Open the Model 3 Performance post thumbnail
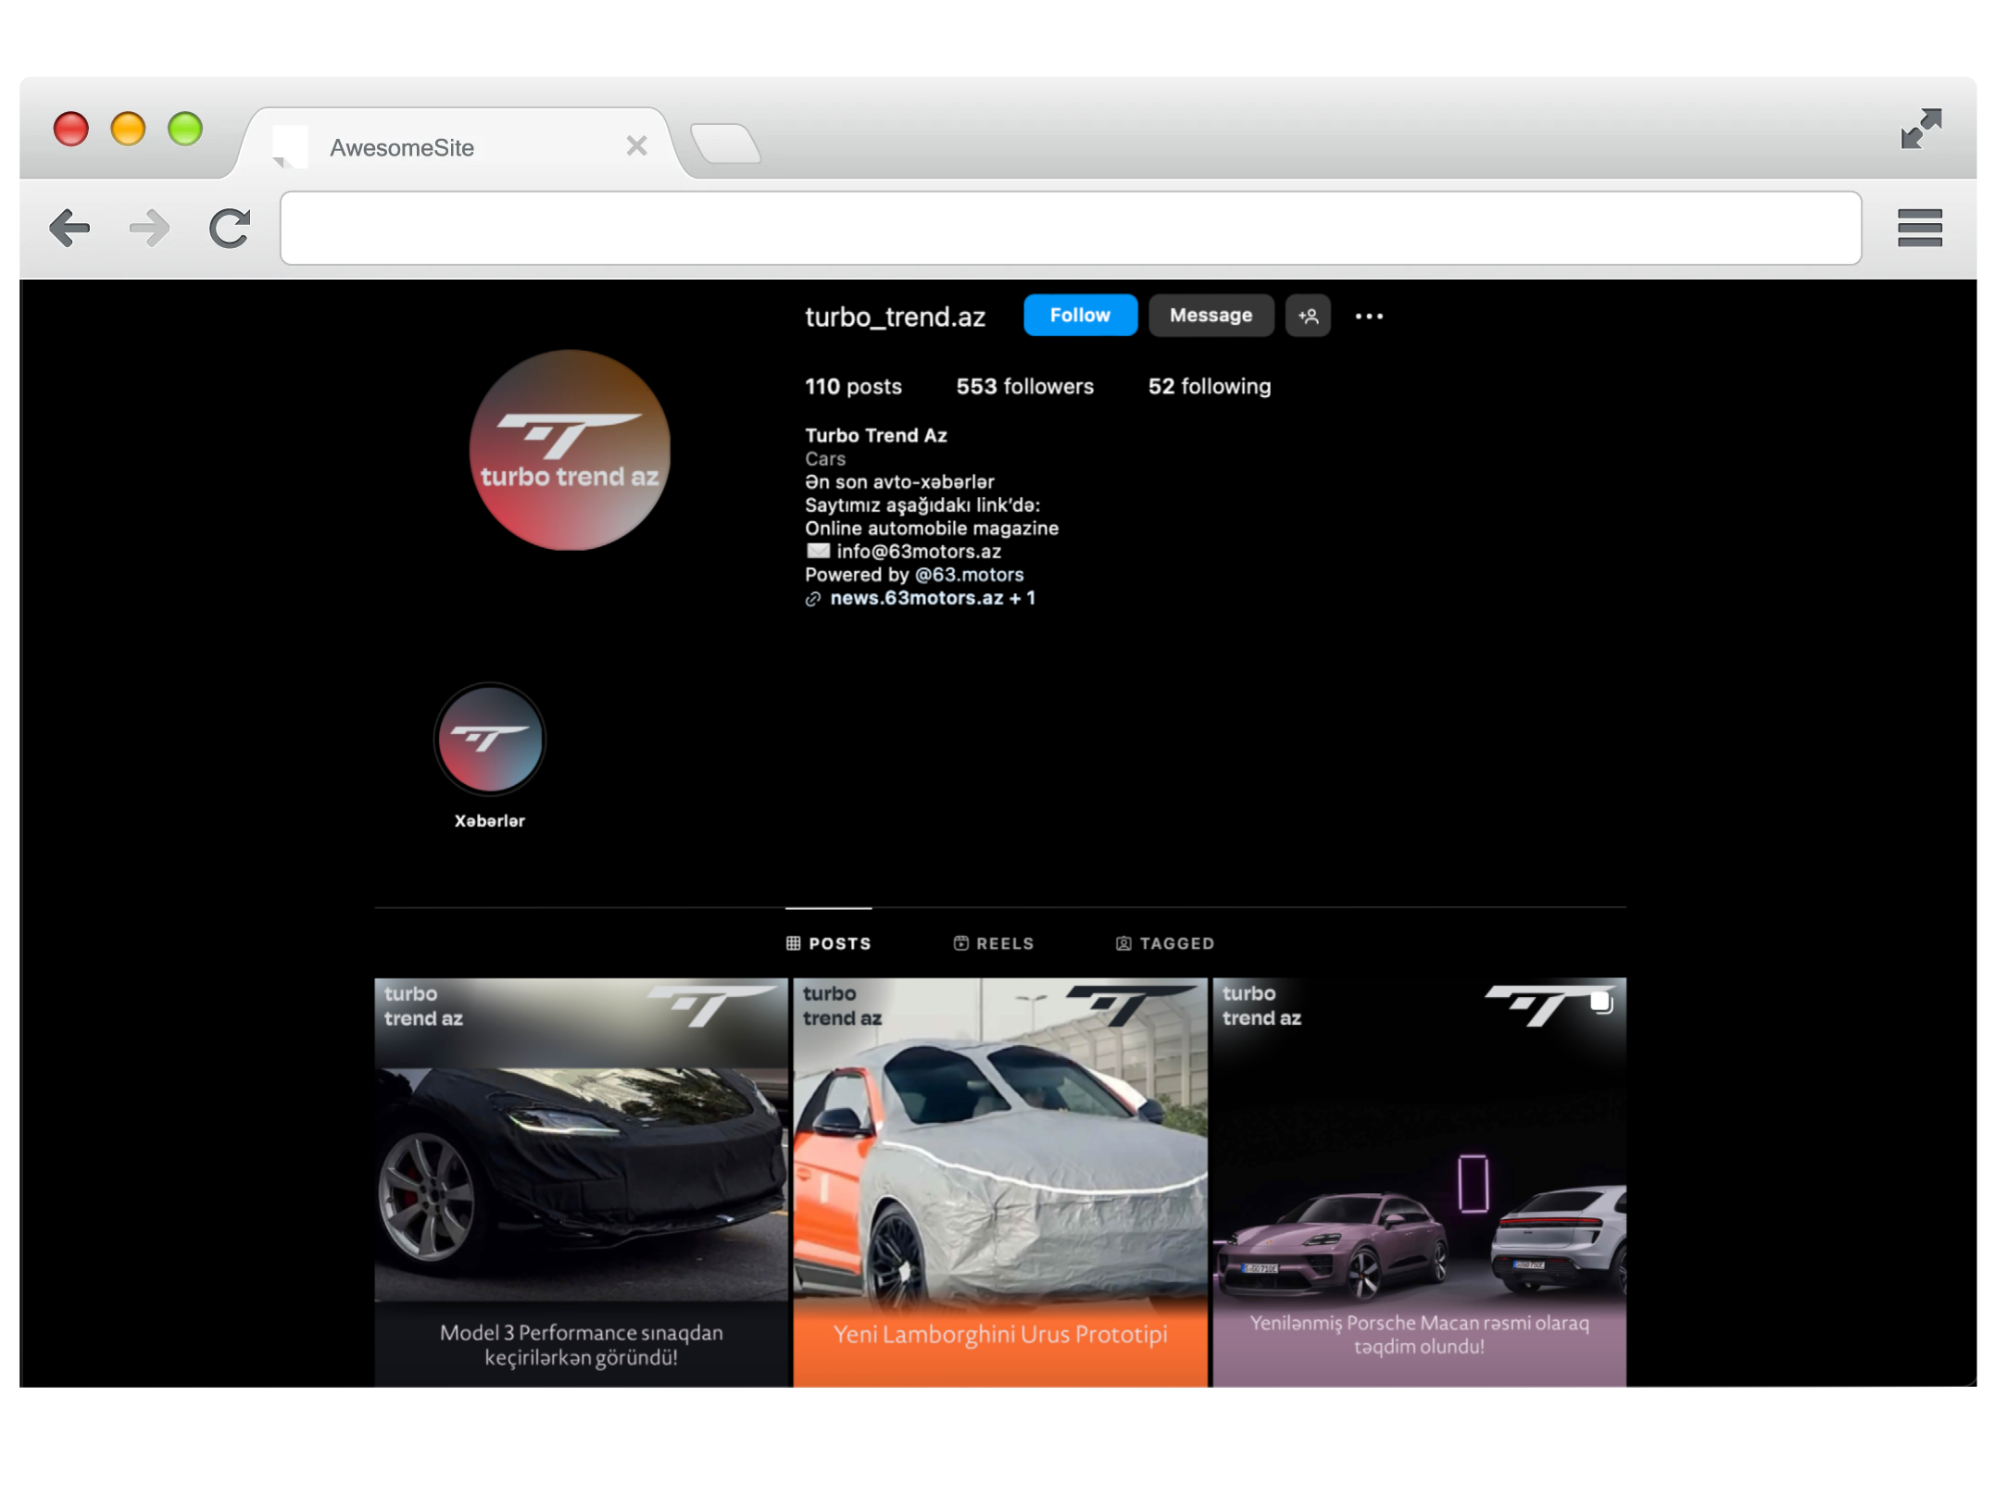 (x=578, y=1177)
